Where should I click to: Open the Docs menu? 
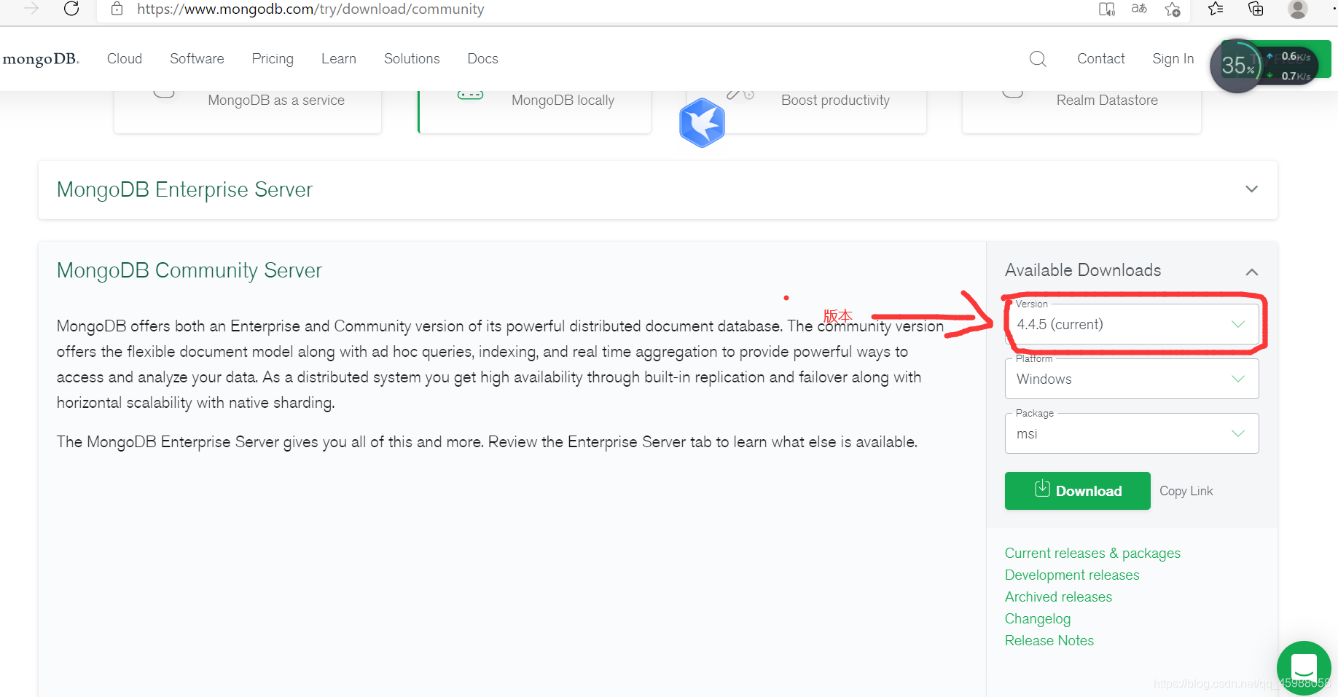pos(482,59)
